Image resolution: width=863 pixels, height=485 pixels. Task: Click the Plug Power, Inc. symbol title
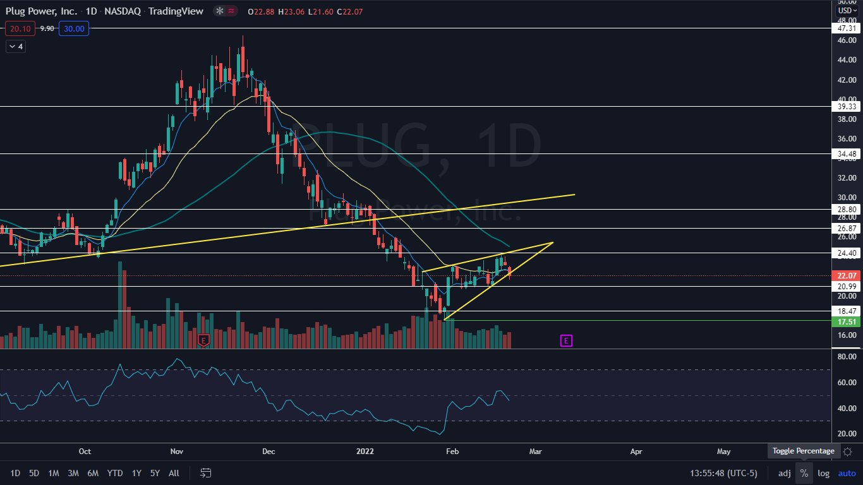click(41, 11)
